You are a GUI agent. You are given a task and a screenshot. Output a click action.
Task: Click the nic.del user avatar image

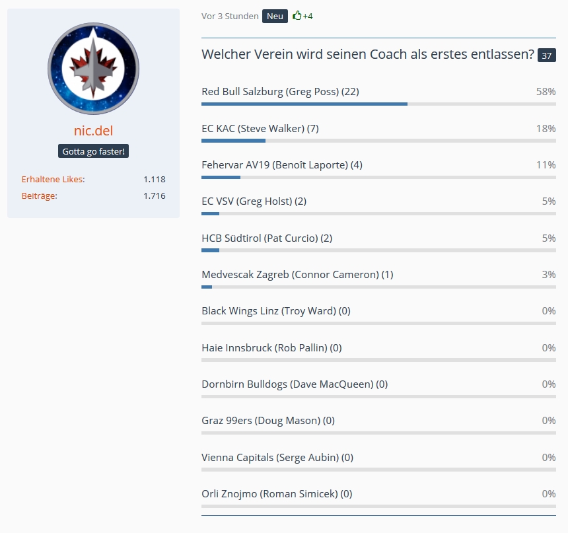point(93,69)
